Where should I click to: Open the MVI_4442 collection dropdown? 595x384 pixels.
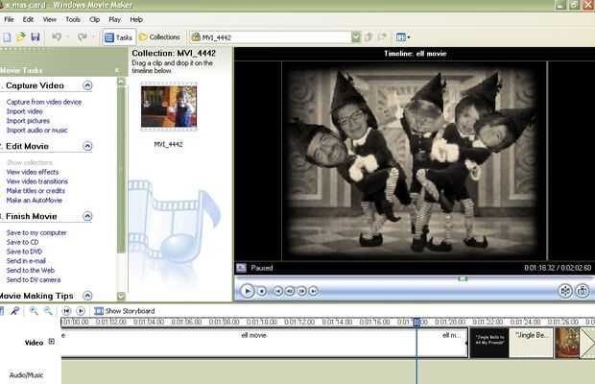(355, 37)
